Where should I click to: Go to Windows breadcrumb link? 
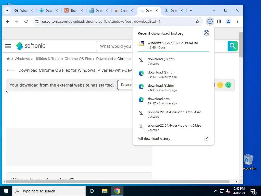click(x=22, y=59)
